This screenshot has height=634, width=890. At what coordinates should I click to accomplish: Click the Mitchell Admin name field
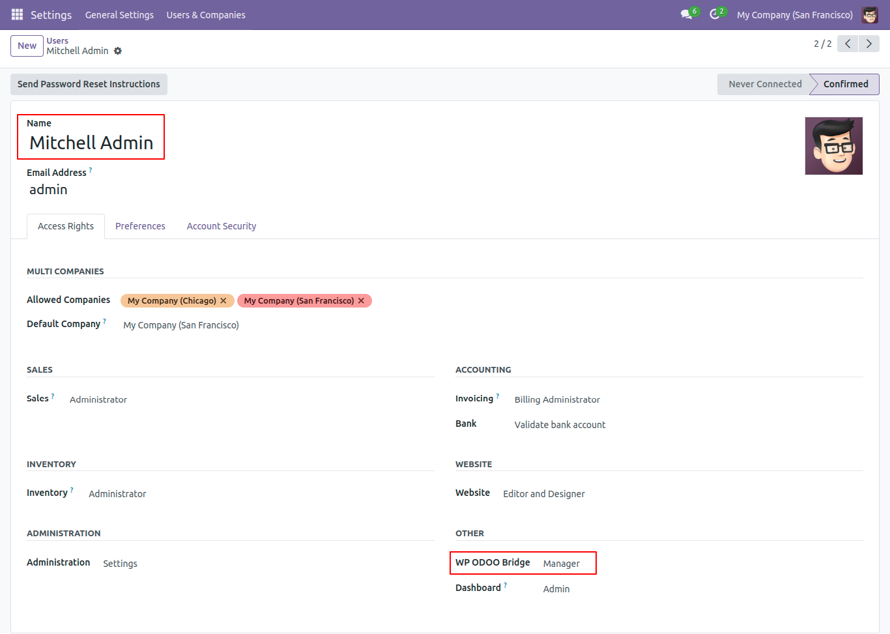coord(91,143)
